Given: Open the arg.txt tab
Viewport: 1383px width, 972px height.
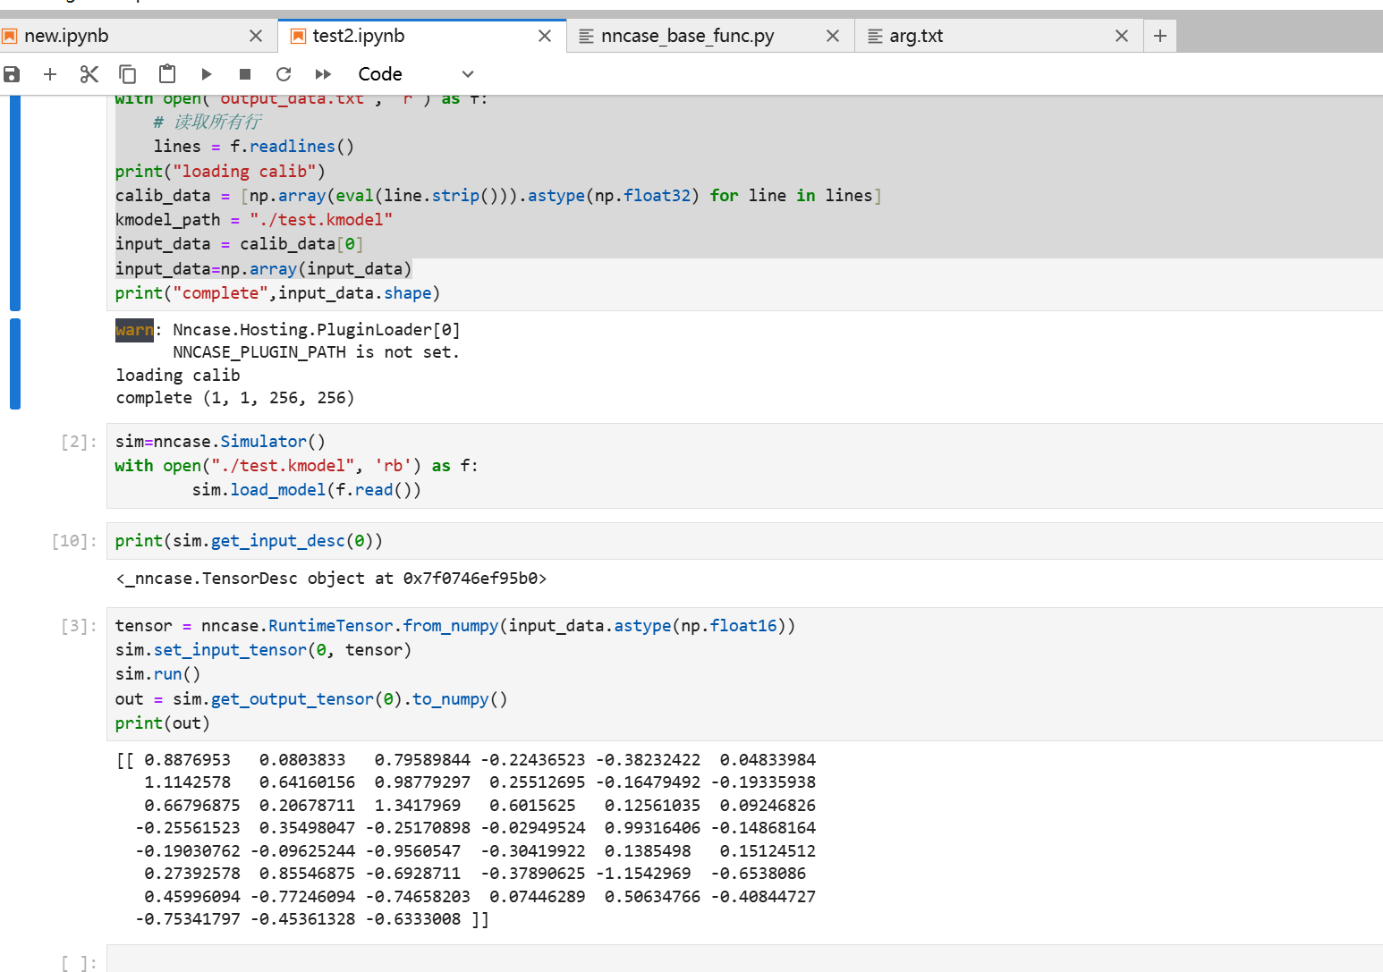Looking at the screenshot, I should tap(916, 36).
